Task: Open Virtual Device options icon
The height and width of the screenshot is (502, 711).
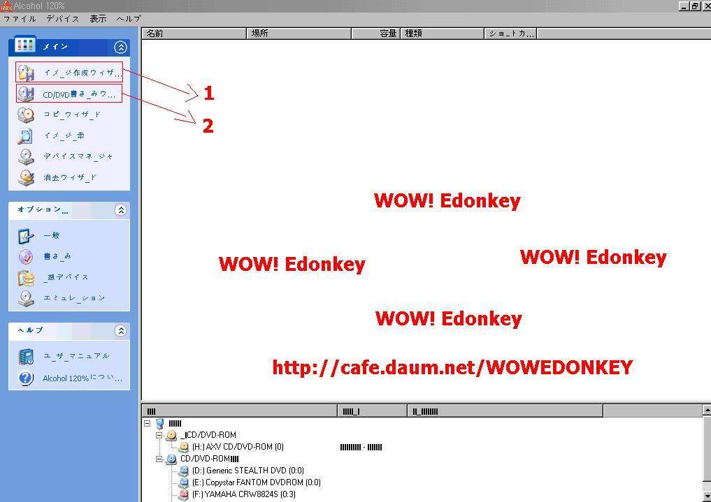Action: pyautogui.click(x=26, y=277)
